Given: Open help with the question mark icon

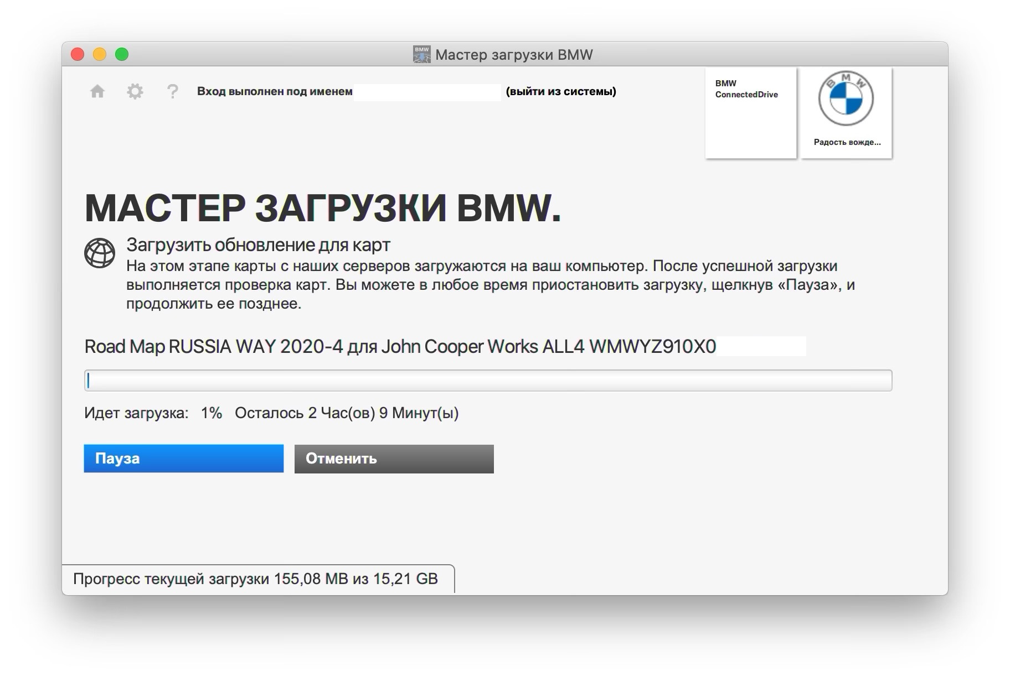Looking at the screenshot, I should pos(173,91).
